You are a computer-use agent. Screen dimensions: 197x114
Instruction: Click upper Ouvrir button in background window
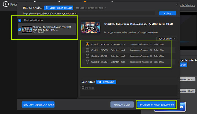[191, 79]
